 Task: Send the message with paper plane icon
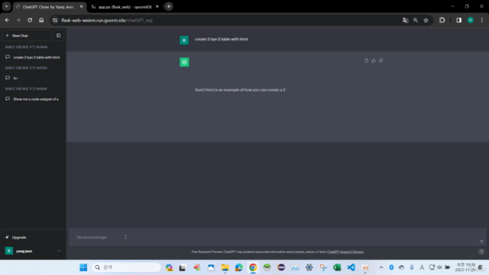coord(481,241)
